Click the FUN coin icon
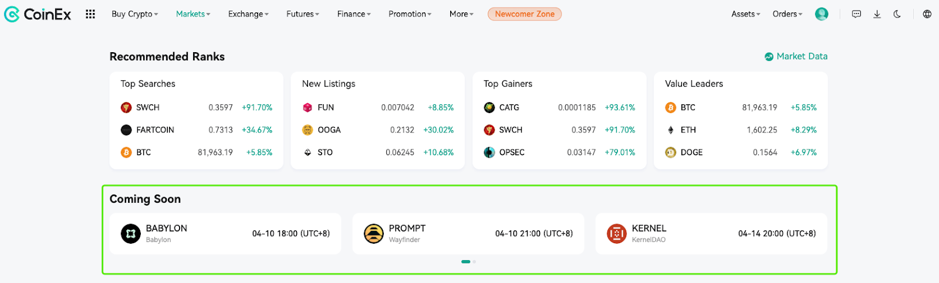The width and height of the screenshot is (939, 283). coord(308,107)
